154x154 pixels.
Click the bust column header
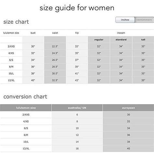pyautogui.click(x=33, y=33)
